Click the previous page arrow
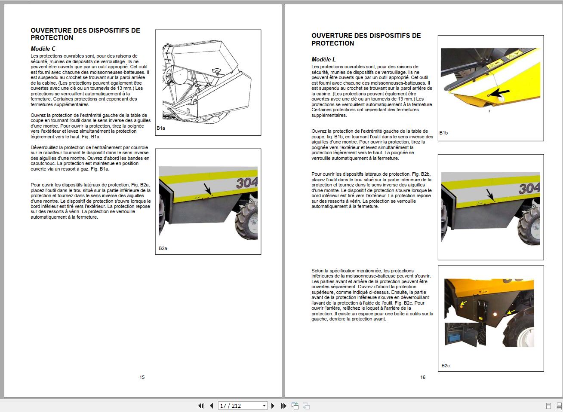The height and width of the screenshot is (412, 563). coord(211,406)
